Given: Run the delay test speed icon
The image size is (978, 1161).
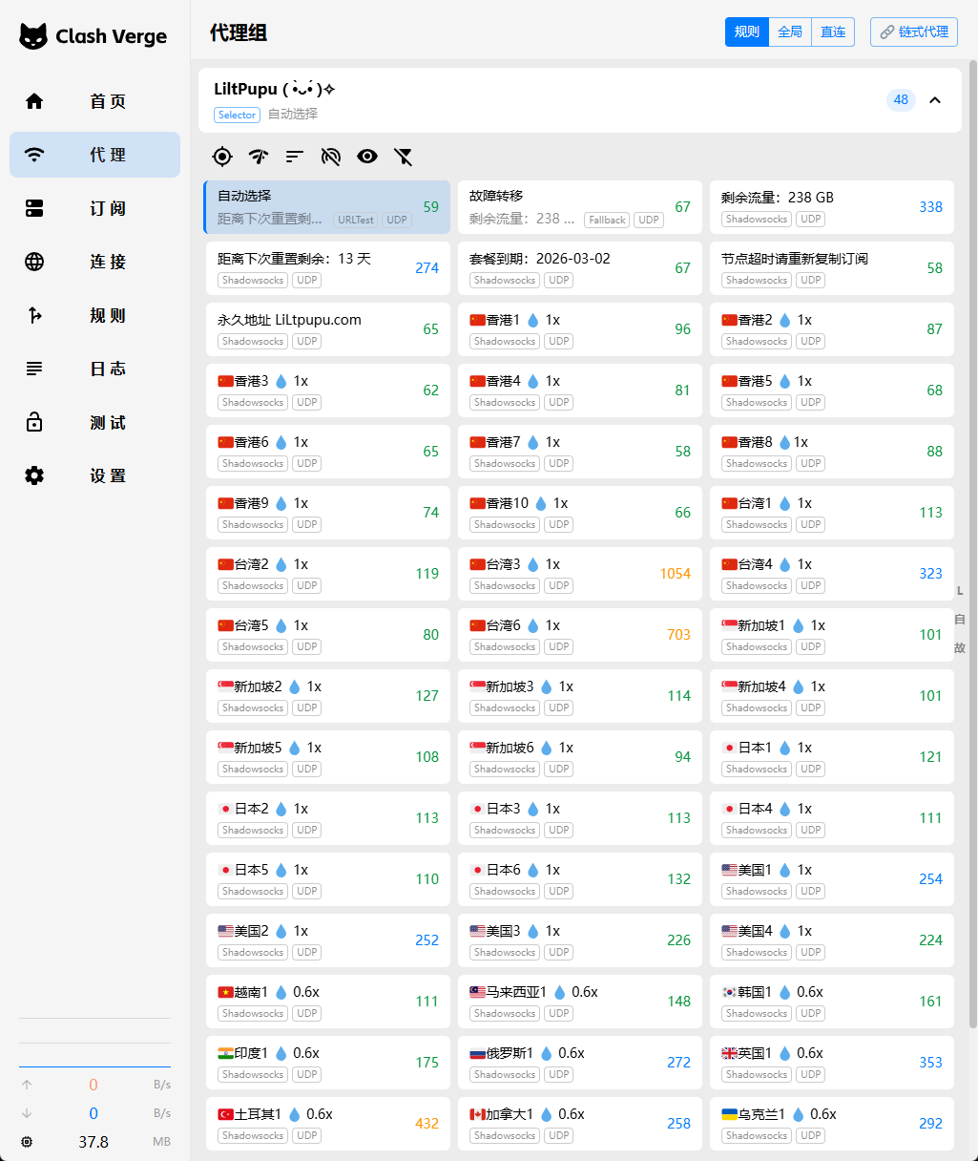Looking at the screenshot, I should [259, 157].
